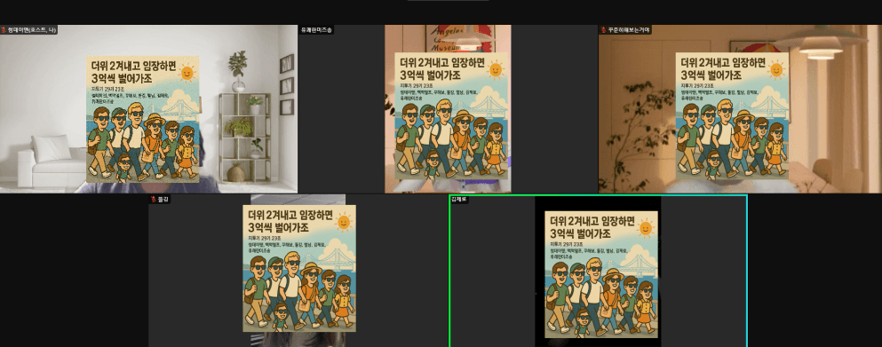Select the 유쾌한미즈송 name label
This screenshot has width=882, height=347.
point(317,29)
